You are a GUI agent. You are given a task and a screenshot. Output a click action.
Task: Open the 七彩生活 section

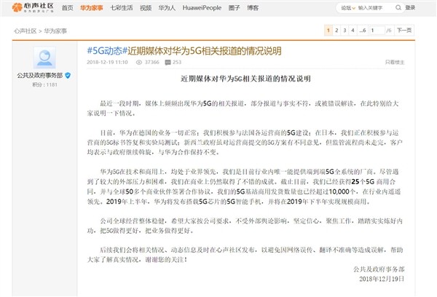(x=121, y=8)
